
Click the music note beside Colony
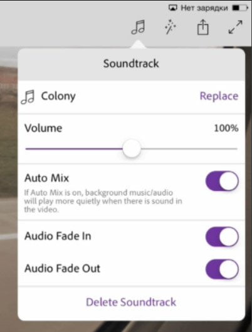(28, 97)
